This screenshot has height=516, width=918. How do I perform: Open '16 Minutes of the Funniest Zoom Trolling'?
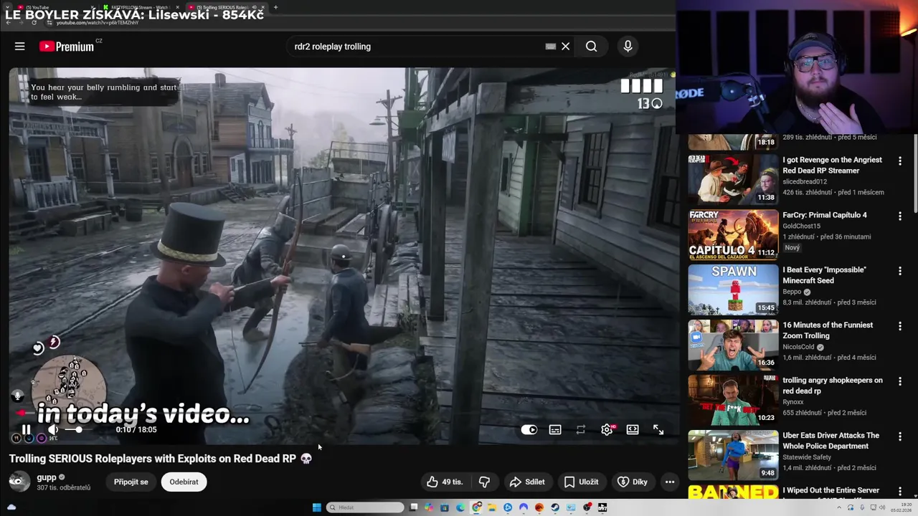point(828,330)
